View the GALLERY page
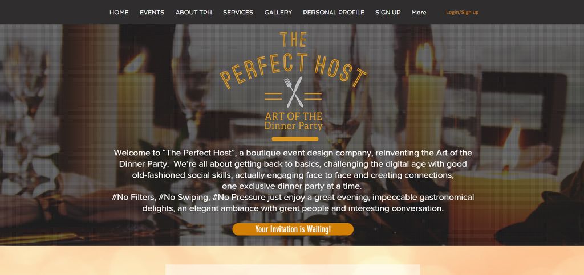Image resolution: width=584 pixels, height=275 pixels. point(278,13)
